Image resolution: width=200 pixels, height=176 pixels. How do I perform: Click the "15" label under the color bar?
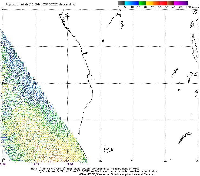click(139, 7)
